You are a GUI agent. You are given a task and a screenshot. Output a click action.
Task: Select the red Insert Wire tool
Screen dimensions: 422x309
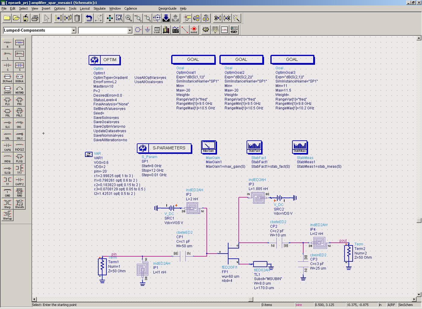[185, 30]
